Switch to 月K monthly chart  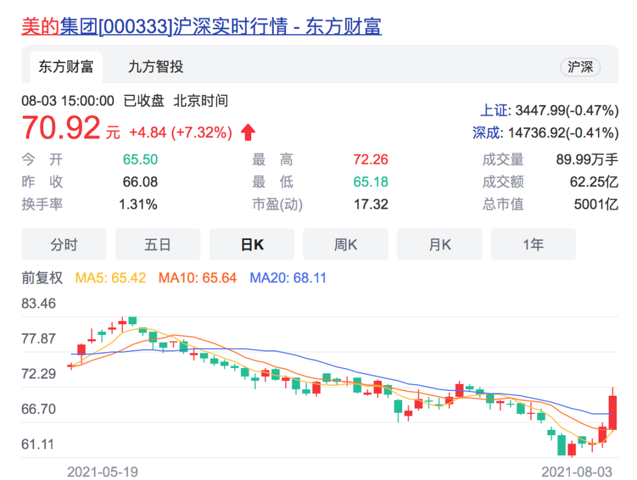tap(439, 245)
